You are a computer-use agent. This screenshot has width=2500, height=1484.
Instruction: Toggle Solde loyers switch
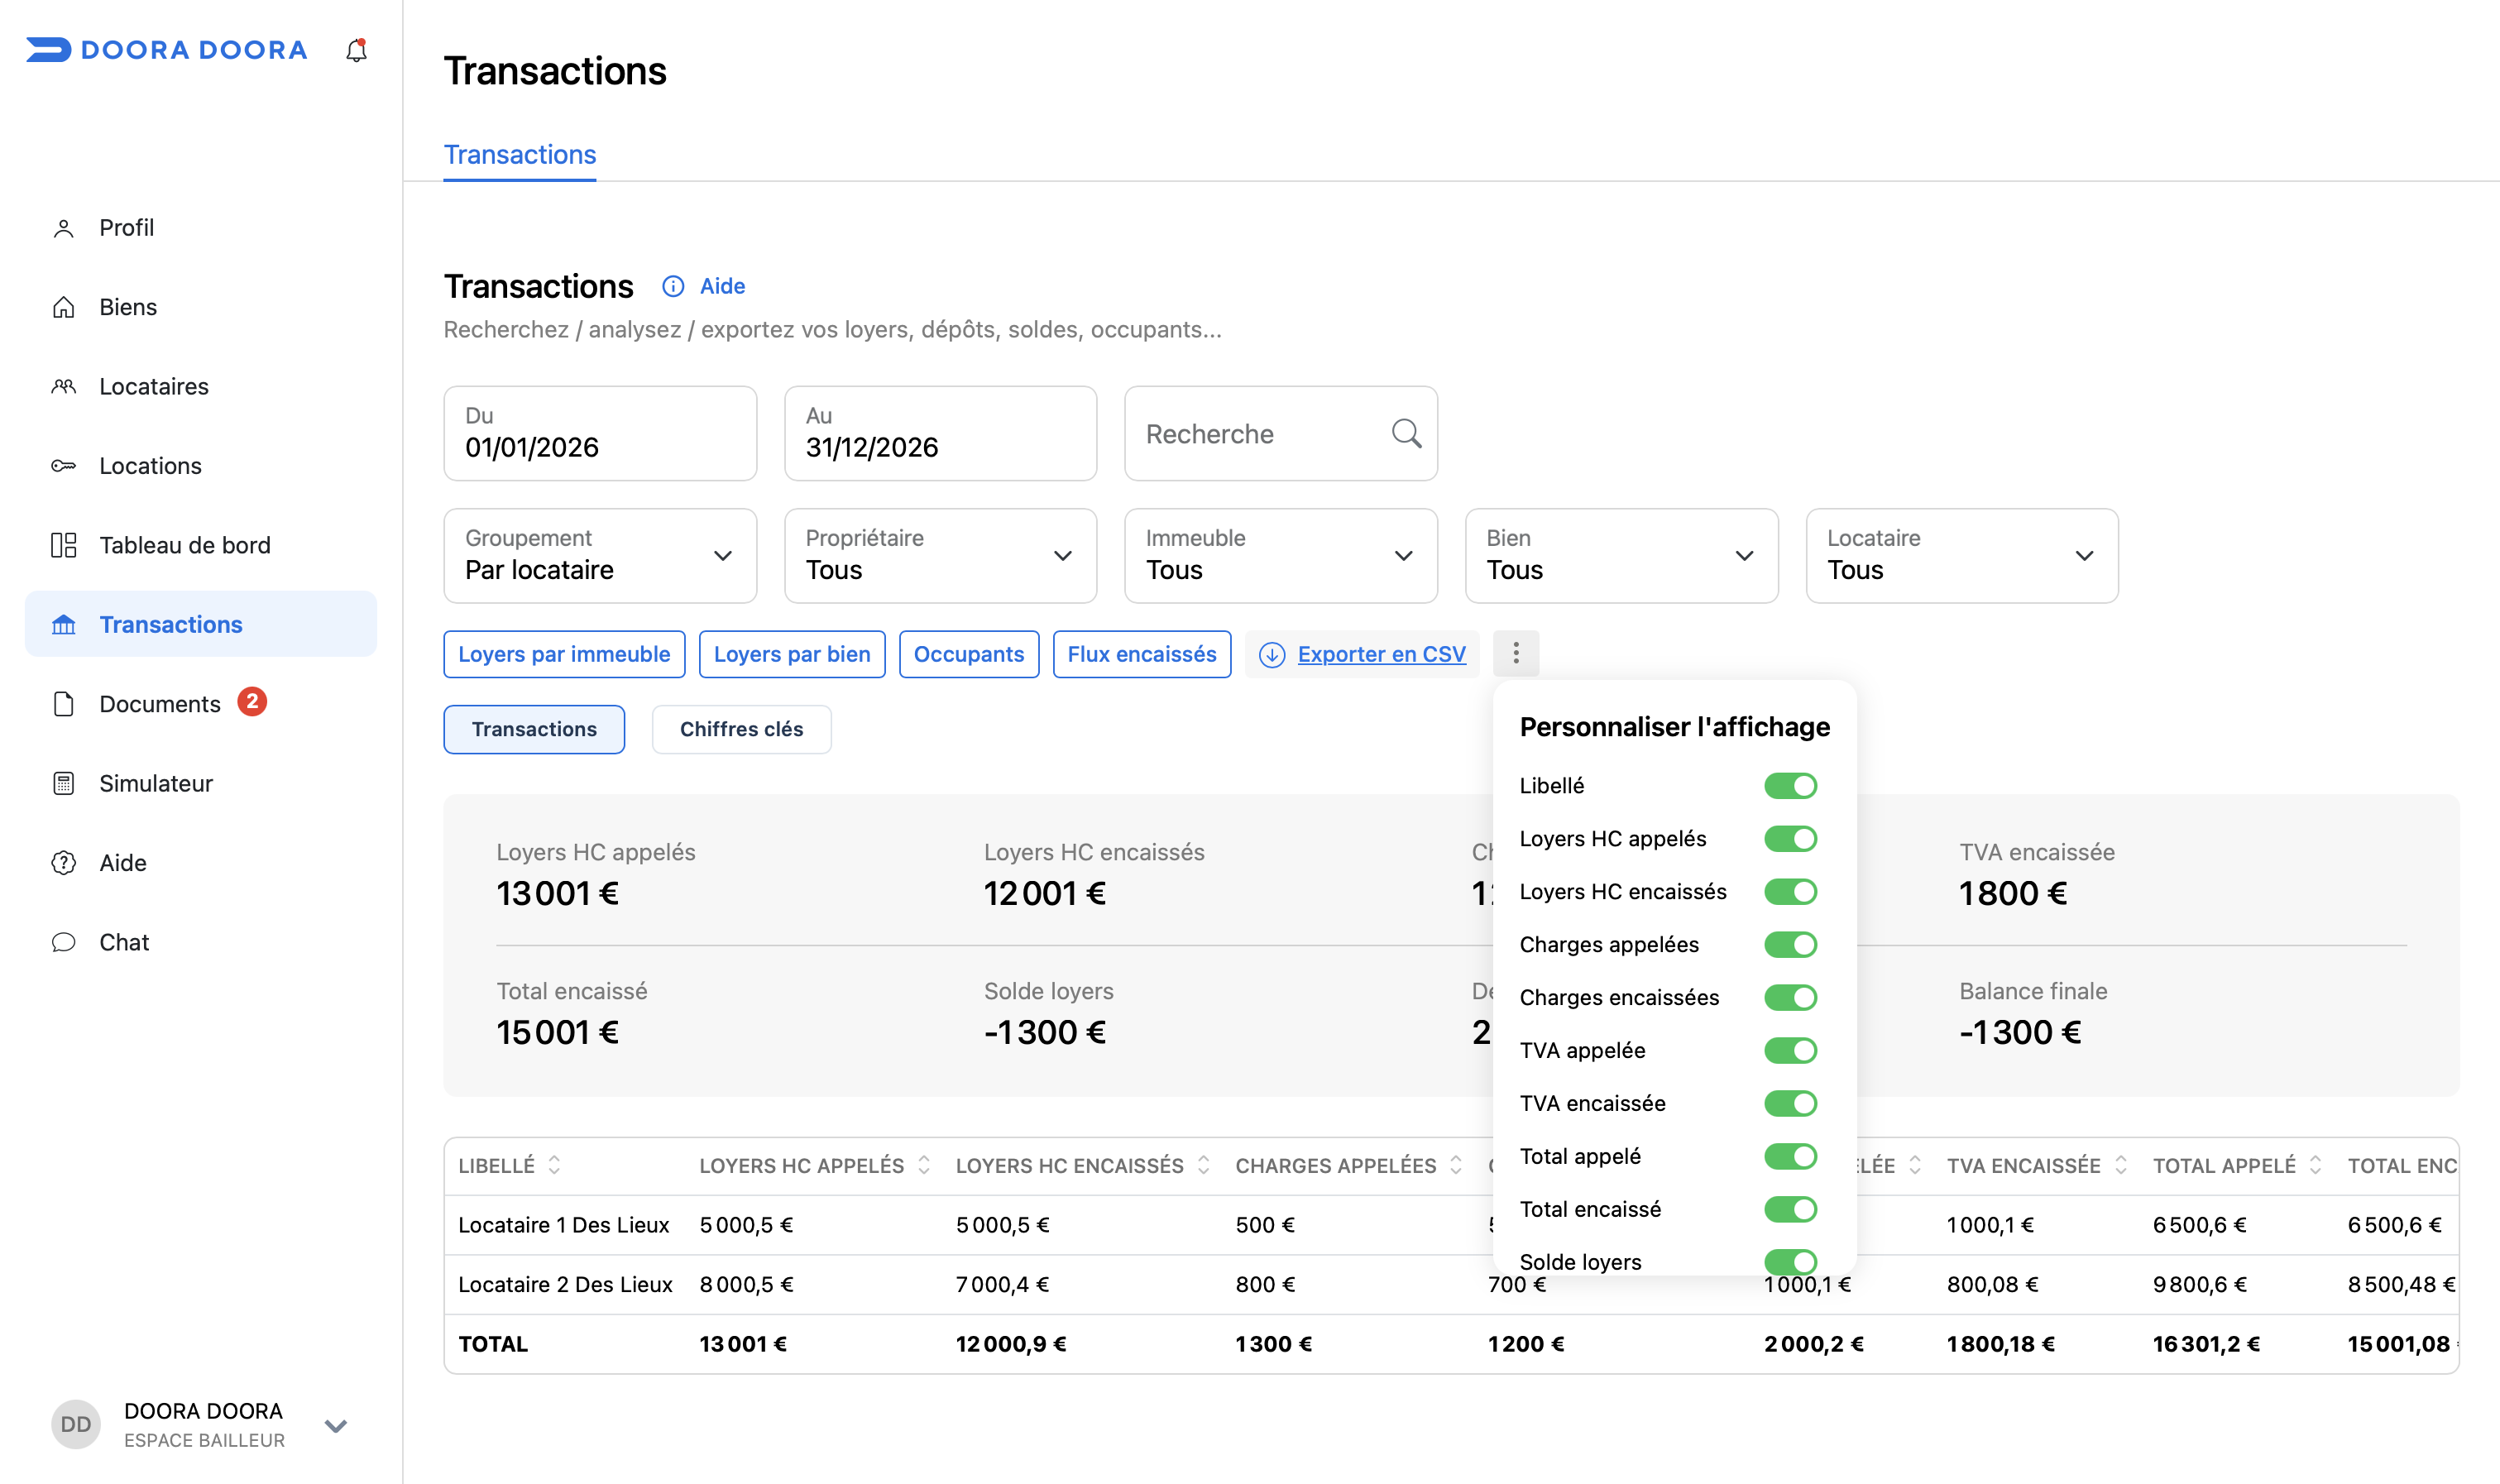tap(1790, 1262)
